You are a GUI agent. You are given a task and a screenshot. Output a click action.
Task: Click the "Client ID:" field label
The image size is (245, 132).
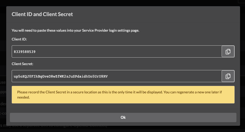pyautogui.click(x=19, y=39)
